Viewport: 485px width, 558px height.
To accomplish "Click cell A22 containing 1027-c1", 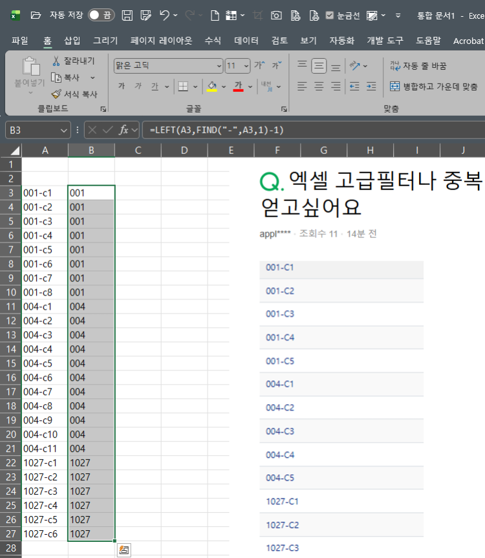I will tap(45, 463).
